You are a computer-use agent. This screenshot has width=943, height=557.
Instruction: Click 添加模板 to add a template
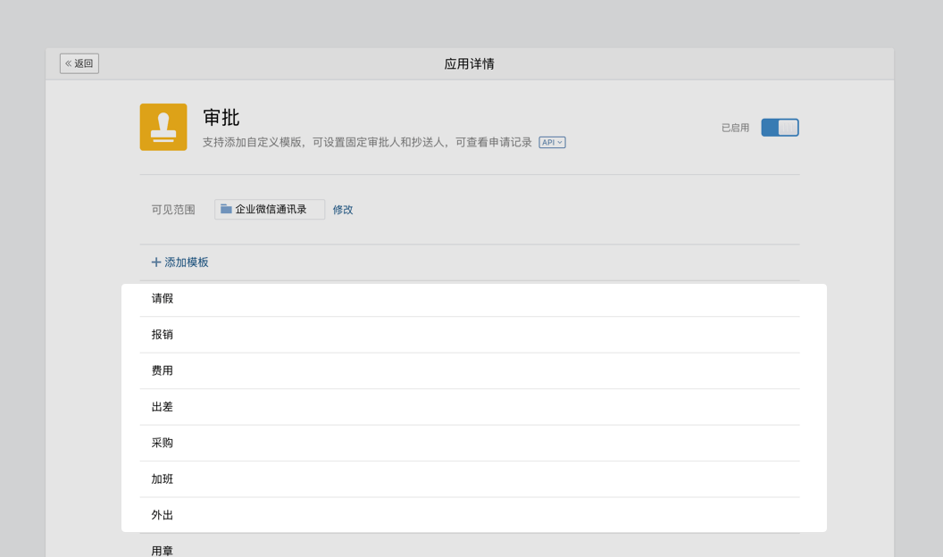pos(179,262)
